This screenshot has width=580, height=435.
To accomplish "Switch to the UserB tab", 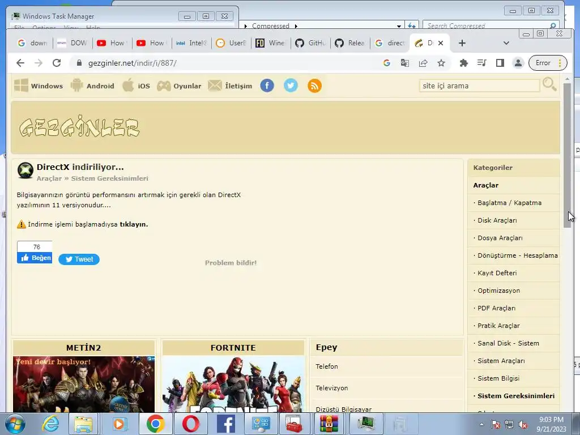I will click(231, 43).
